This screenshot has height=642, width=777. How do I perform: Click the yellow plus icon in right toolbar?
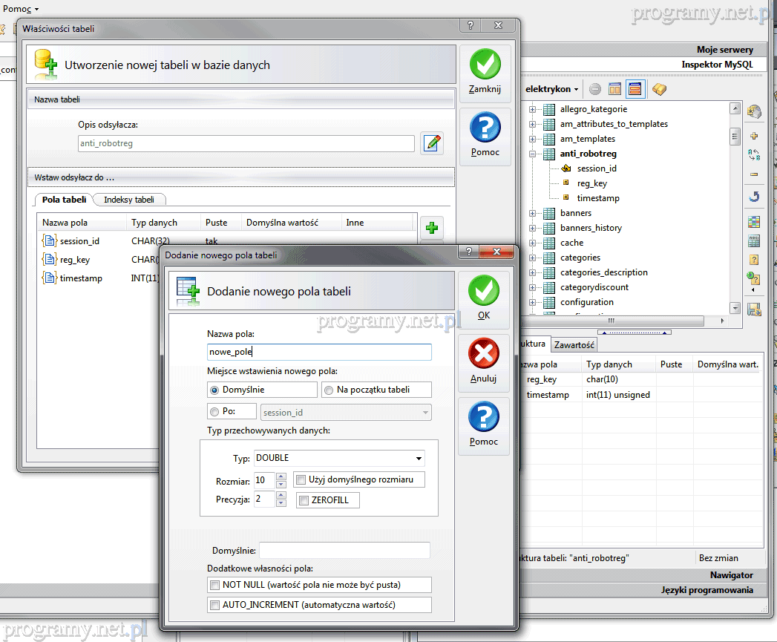pos(754,136)
